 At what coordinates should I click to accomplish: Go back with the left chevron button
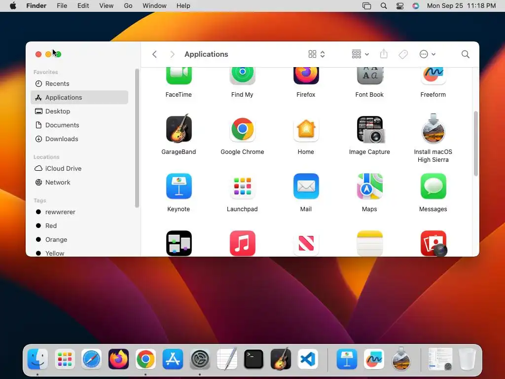coord(154,54)
